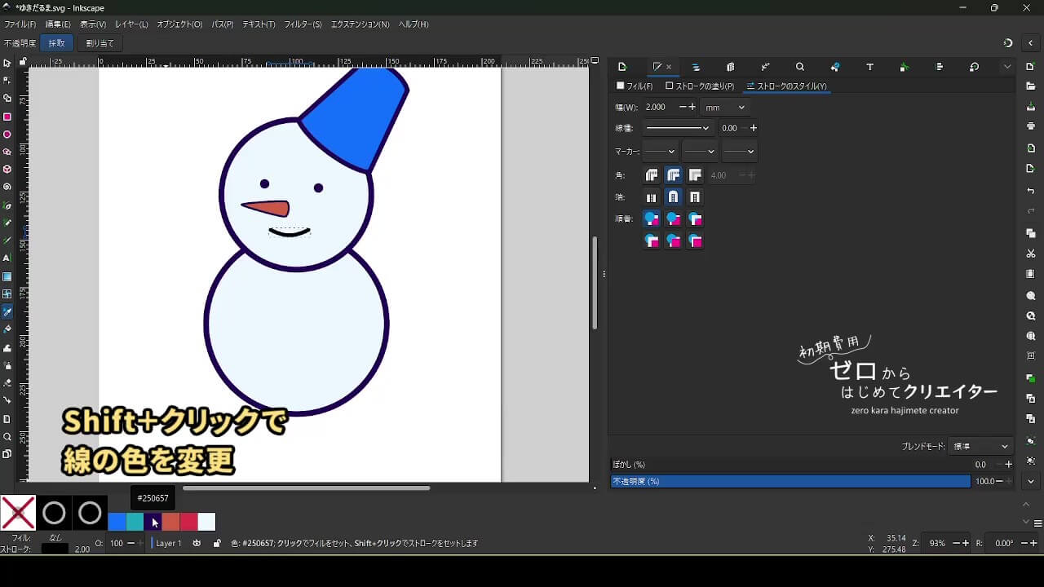Viewport: 1044px width, 587px height.
Task: Select the rectangle tool in the toolbox
Action: [7, 117]
